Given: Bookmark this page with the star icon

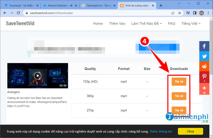Looking at the screenshot, I should point(180,13).
